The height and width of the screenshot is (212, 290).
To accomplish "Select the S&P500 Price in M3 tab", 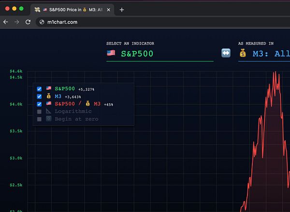I will click(x=72, y=10).
